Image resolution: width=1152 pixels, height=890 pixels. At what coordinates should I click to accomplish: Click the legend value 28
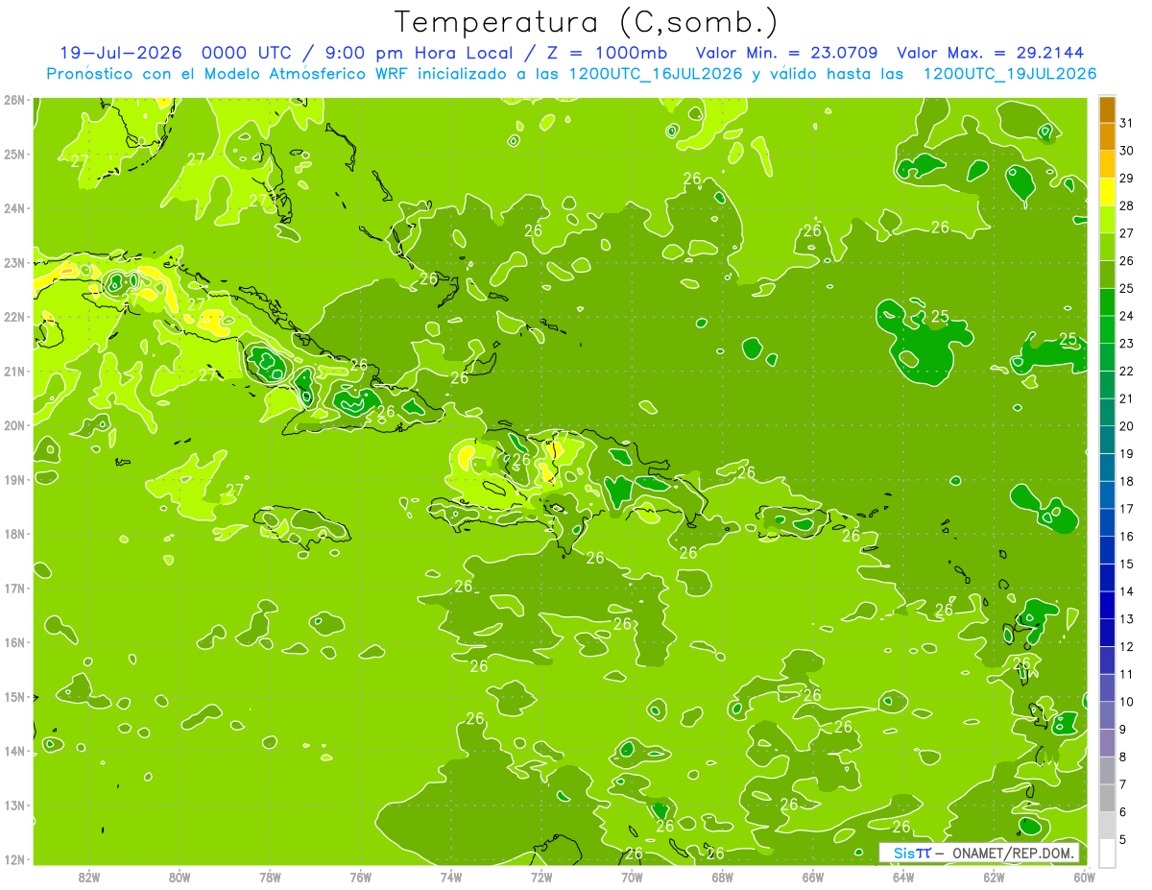click(1127, 205)
